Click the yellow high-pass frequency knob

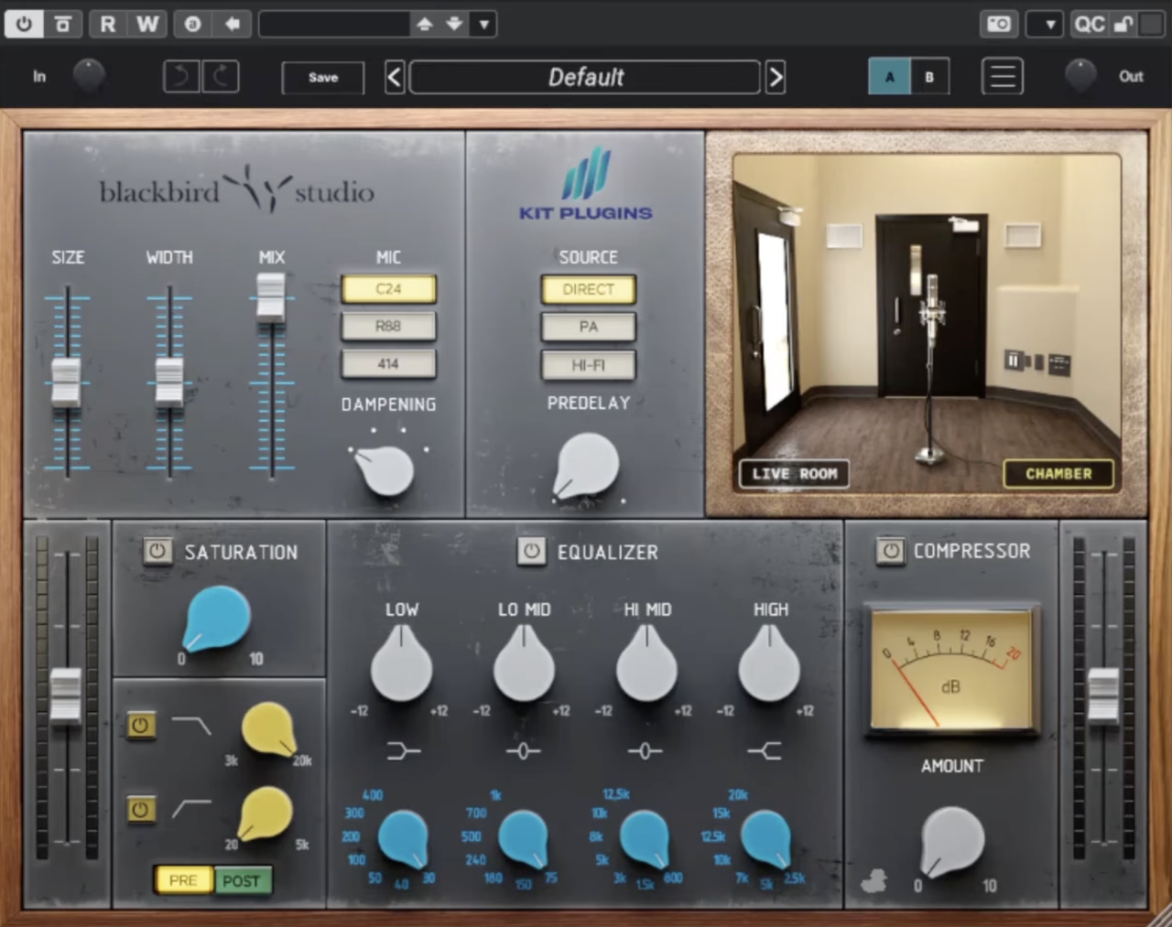266,814
